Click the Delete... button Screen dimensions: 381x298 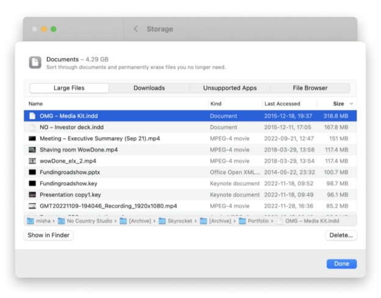coord(341,235)
